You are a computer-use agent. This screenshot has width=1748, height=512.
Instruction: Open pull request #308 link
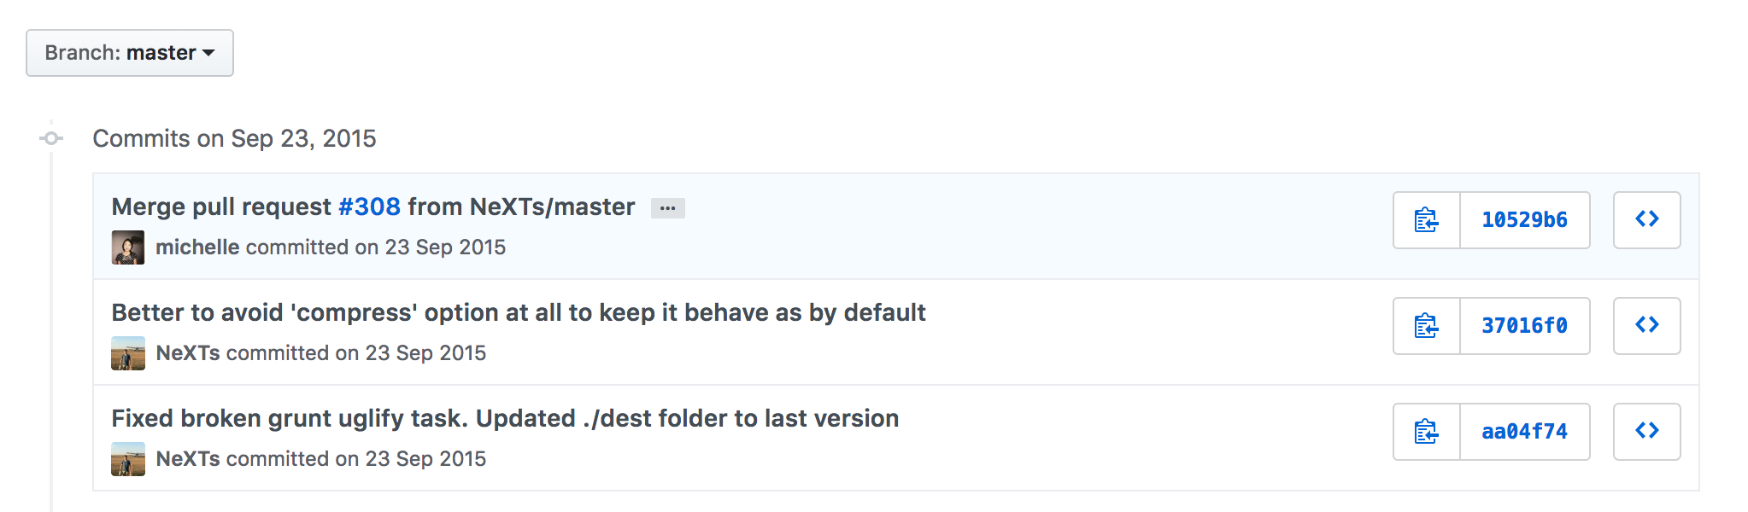point(369,207)
